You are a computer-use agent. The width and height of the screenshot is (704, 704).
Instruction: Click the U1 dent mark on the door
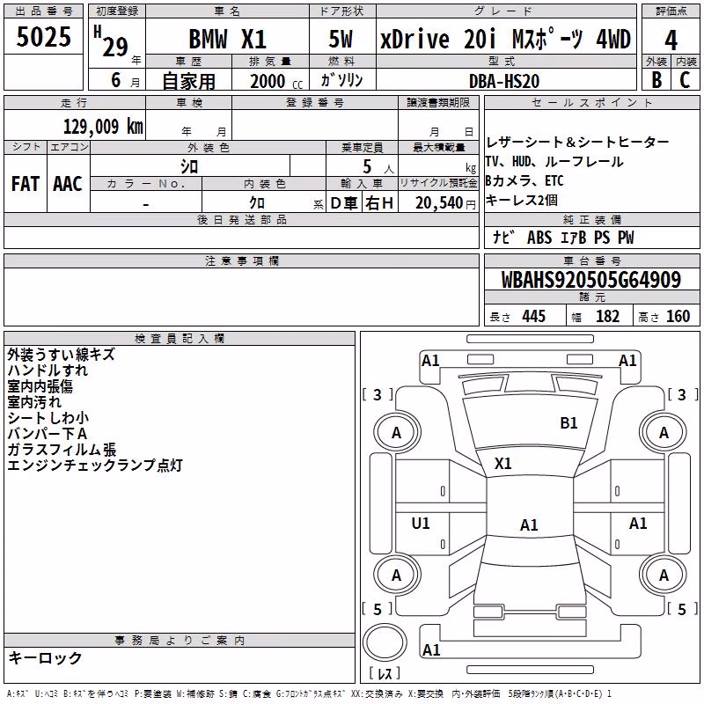pos(421,523)
